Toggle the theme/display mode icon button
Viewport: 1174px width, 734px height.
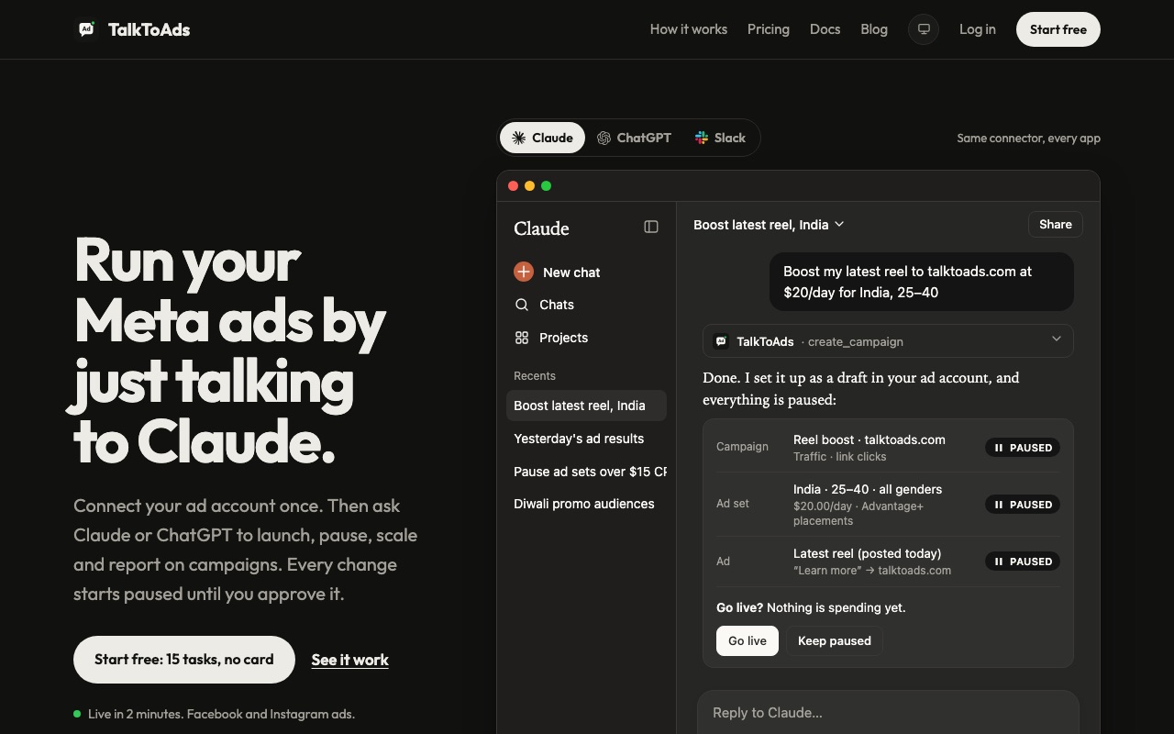coord(924,29)
